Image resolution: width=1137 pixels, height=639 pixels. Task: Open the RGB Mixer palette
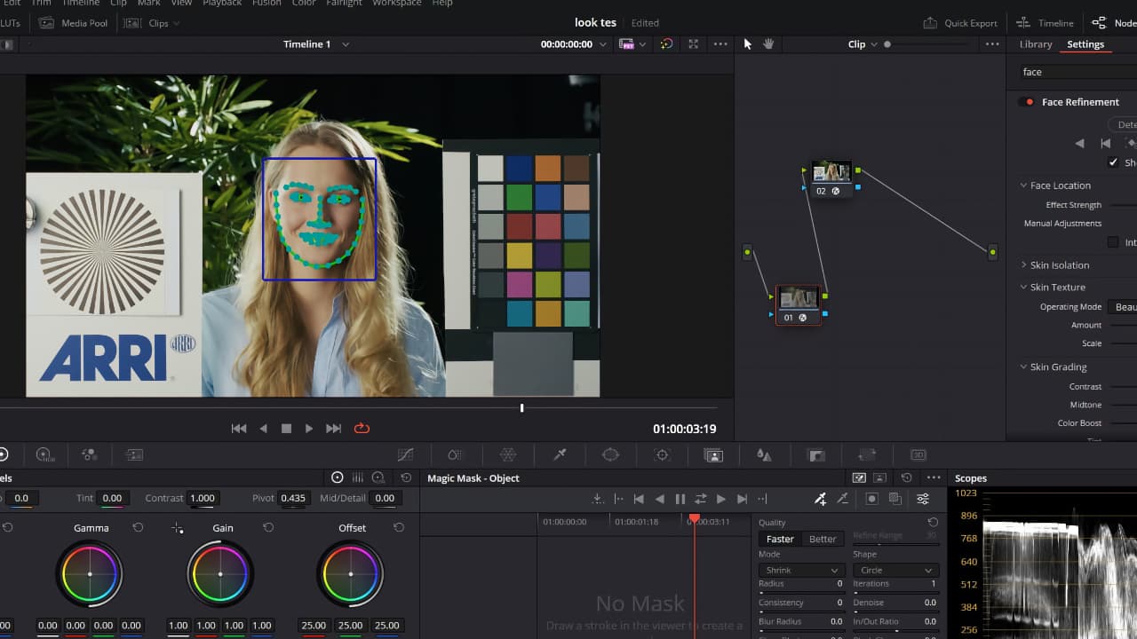pyautogui.click(x=89, y=454)
